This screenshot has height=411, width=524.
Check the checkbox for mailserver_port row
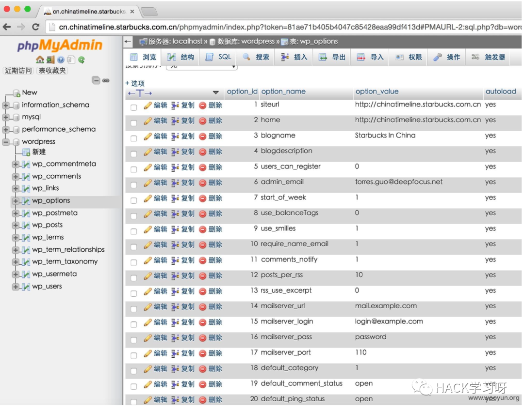point(134,355)
